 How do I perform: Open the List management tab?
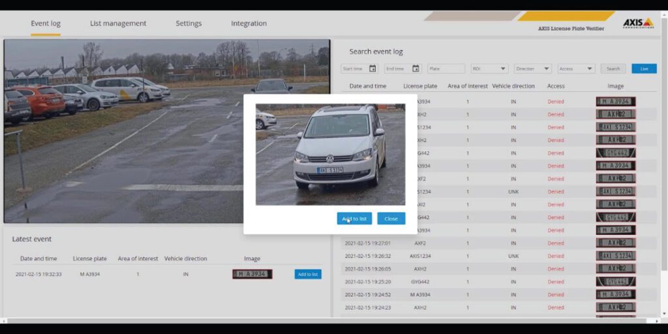(x=118, y=23)
